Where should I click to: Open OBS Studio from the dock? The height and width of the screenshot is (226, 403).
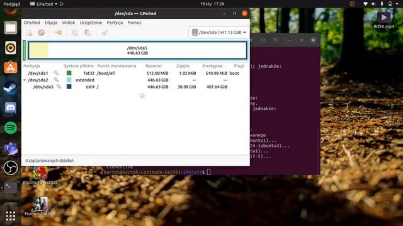click(11, 168)
